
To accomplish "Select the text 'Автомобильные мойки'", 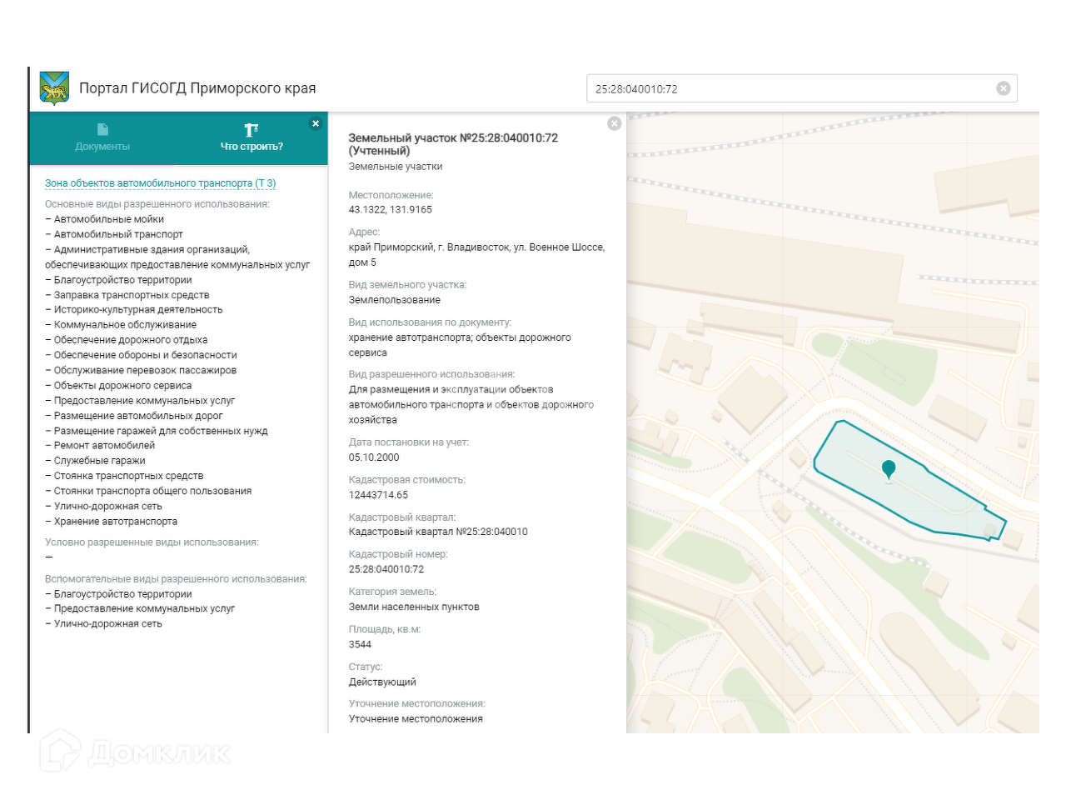I will click(x=109, y=219).
